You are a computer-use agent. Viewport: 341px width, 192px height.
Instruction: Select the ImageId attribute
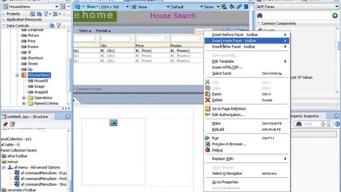coord(41,92)
